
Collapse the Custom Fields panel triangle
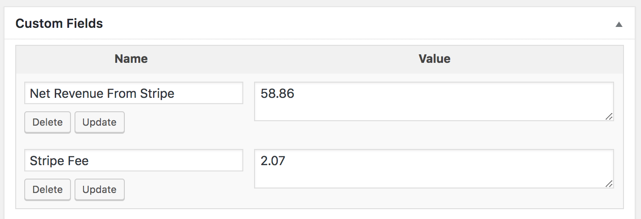[619, 25]
